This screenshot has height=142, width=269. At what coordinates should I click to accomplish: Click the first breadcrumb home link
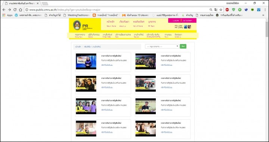(x=78, y=47)
